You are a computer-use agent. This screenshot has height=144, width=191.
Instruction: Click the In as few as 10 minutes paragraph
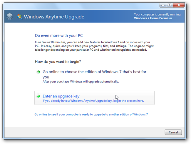tap(94, 46)
